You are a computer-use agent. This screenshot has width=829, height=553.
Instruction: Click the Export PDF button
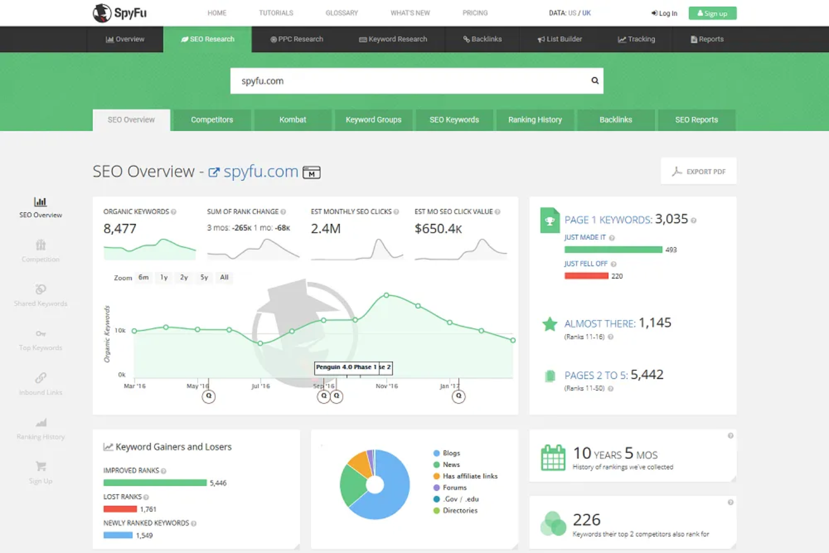tap(698, 171)
